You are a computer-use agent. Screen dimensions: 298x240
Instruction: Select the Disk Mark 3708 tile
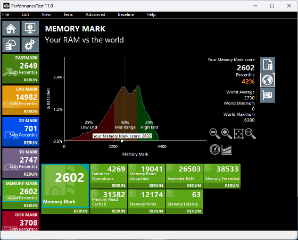coord(21,221)
